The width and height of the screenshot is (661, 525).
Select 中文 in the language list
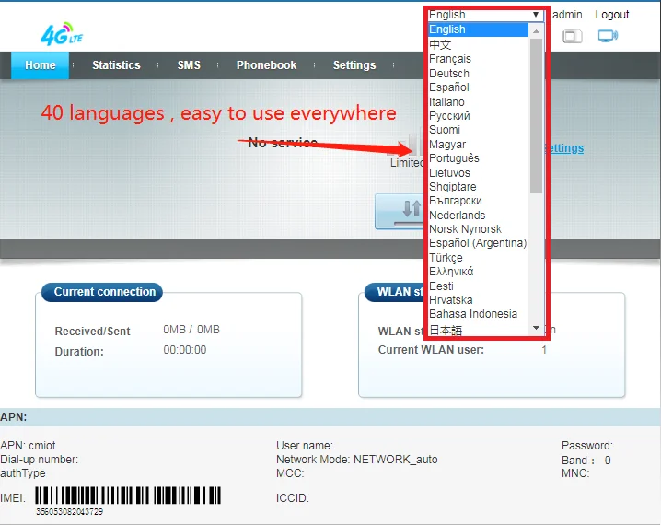(478, 44)
